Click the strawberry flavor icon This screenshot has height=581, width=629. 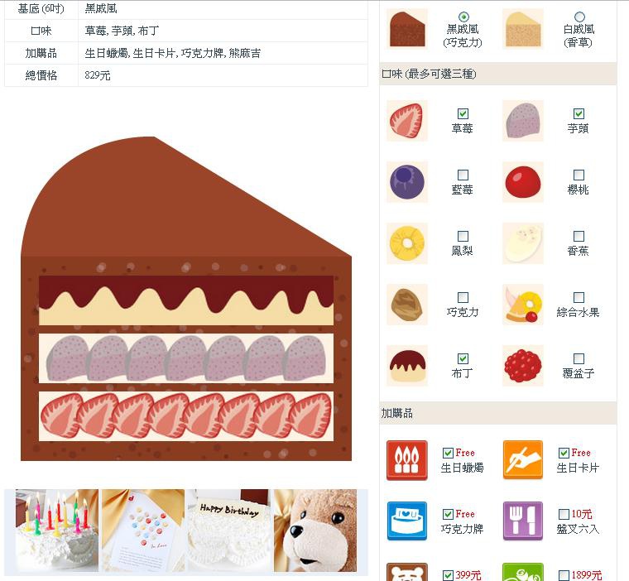click(406, 121)
